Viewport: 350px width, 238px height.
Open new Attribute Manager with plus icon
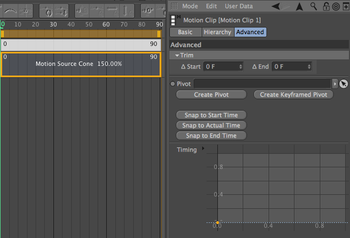click(x=346, y=6)
